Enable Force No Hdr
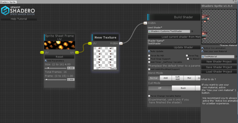Viewport: 238px width, 123px height. [149, 55]
